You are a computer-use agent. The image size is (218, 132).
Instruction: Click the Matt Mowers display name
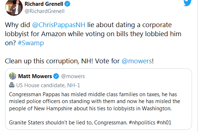click(x=35, y=76)
